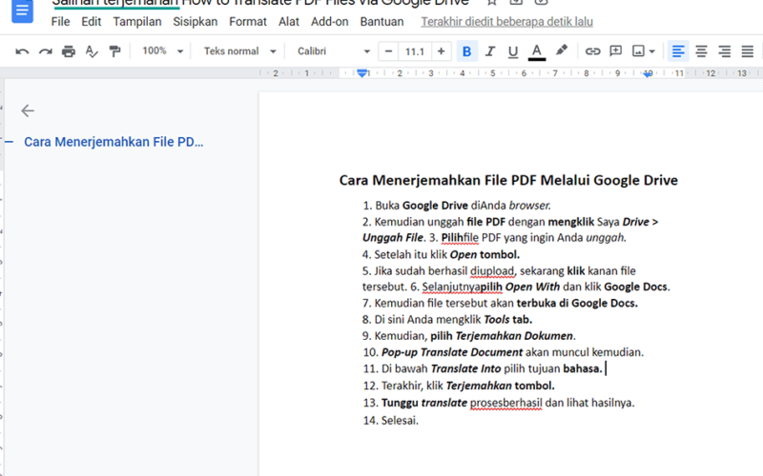Image resolution: width=763 pixels, height=476 pixels.
Task: Set center text alignment
Action: click(701, 51)
